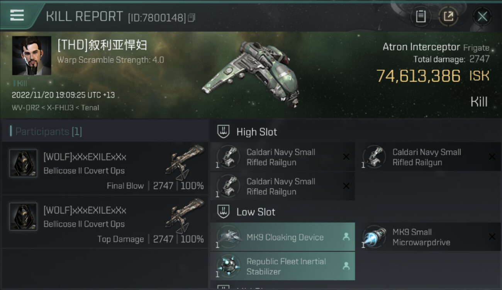View the Final Blow participant portrait
502x290 pixels.
(23, 163)
